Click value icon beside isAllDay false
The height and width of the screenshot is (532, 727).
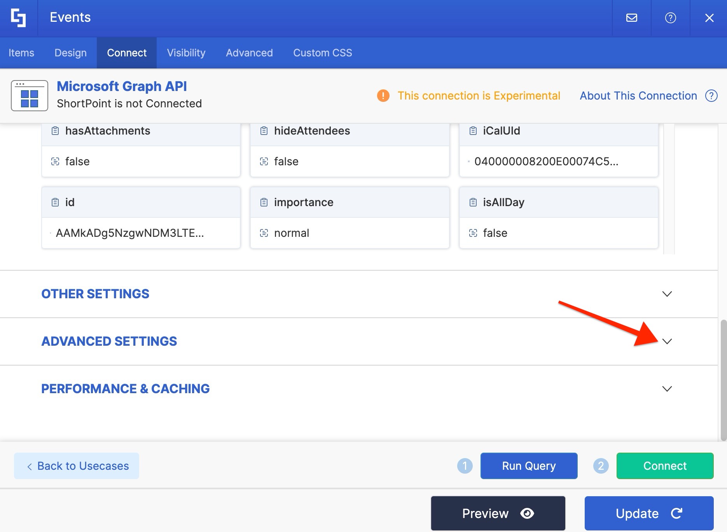(x=473, y=233)
